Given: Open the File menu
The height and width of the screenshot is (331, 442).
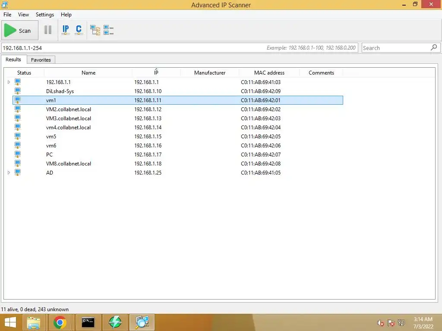Looking at the screenshot, I should pyautogui.click(x=7, y=15).
